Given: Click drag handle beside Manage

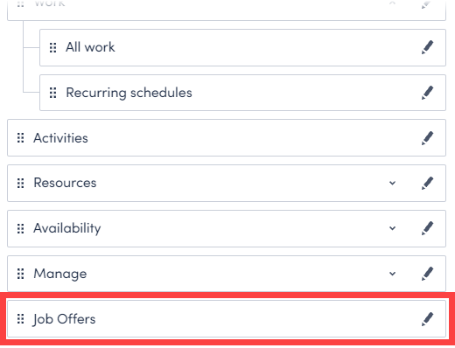Looking at the screenshot, I should pyautogui.click(x=20, y=274).
